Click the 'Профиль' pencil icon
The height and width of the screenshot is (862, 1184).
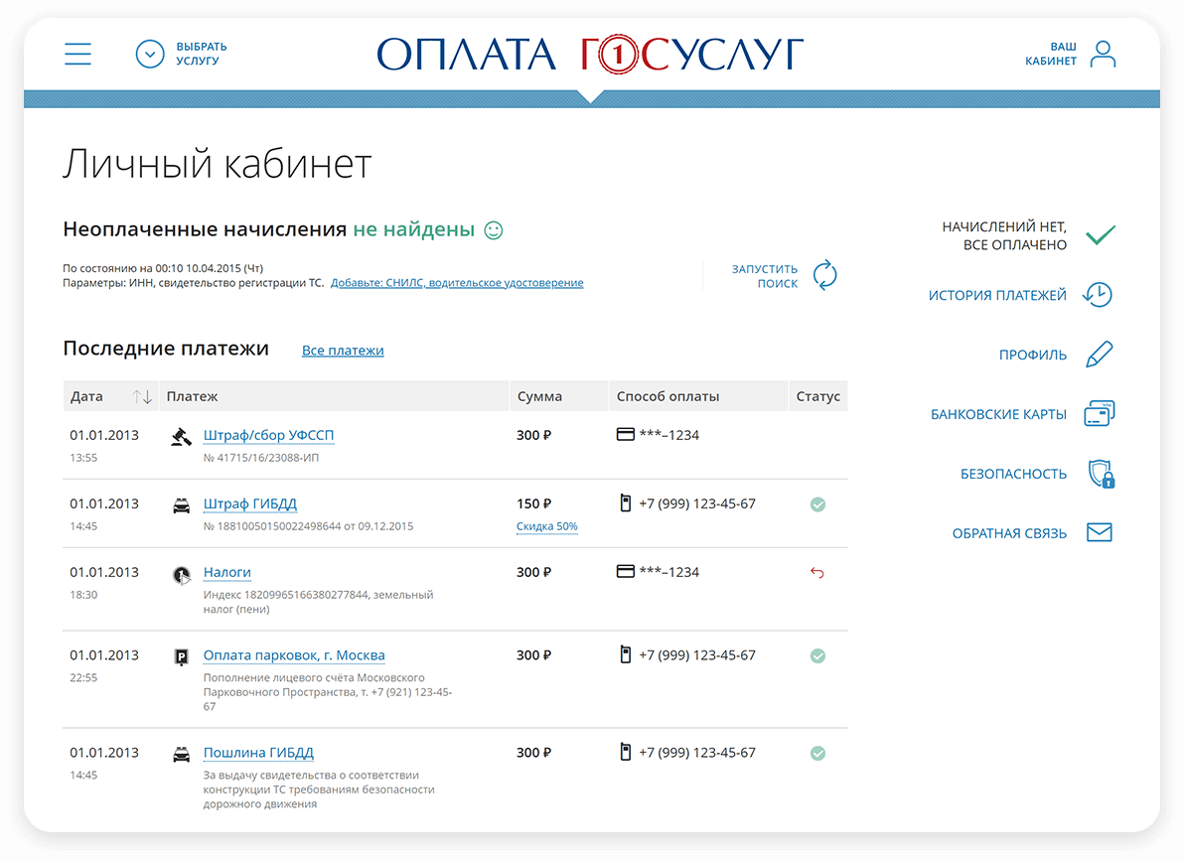1099,355
